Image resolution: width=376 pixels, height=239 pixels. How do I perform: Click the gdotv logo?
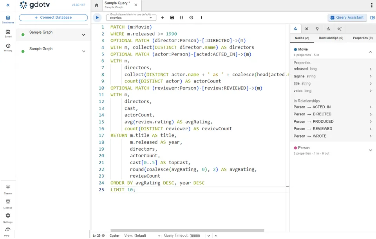pyautogui.click(x=35, y=5)
